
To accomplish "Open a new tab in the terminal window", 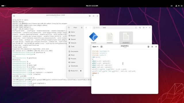I will 14,16.
